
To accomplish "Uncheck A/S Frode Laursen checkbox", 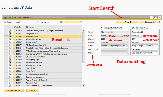I will (x=10, y=39).
